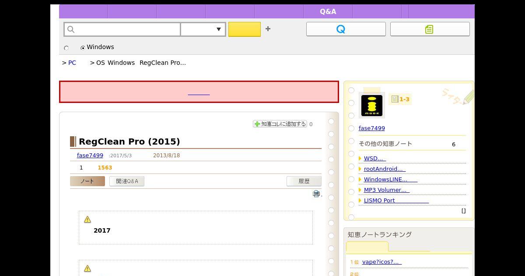Viewport: 525px width, 276px height.
Task: Click the bold 2017 notice text
Action: (x=102, y=230)
